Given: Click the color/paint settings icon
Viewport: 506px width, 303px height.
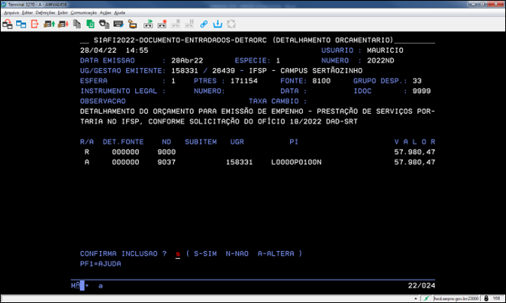Looking at the screenshot, I should coord(132,24).
